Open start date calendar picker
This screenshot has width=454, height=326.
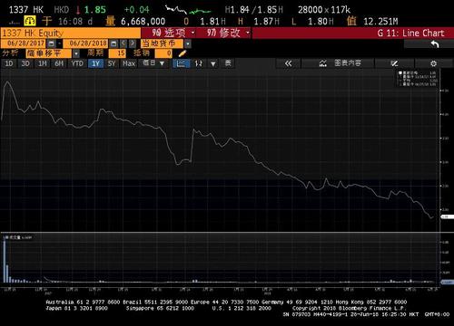click(51, 43)
